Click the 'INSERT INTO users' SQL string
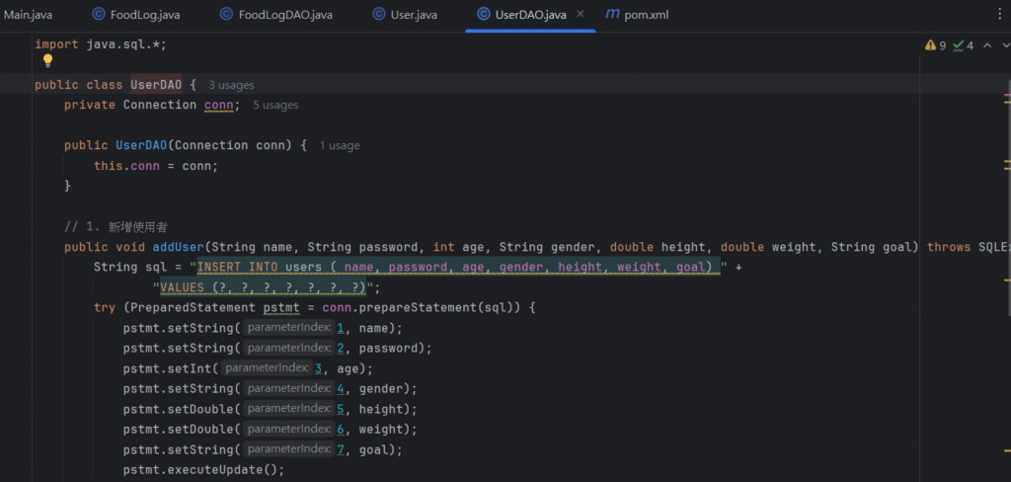 tap(457, 267)
